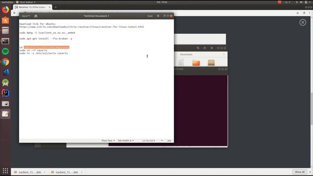Select the Text Editor dock icon

(5, 114)
